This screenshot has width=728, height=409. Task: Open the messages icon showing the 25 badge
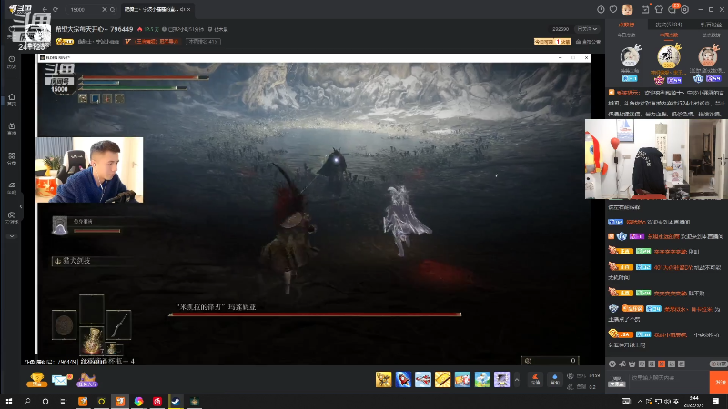(x=672, y=9)
